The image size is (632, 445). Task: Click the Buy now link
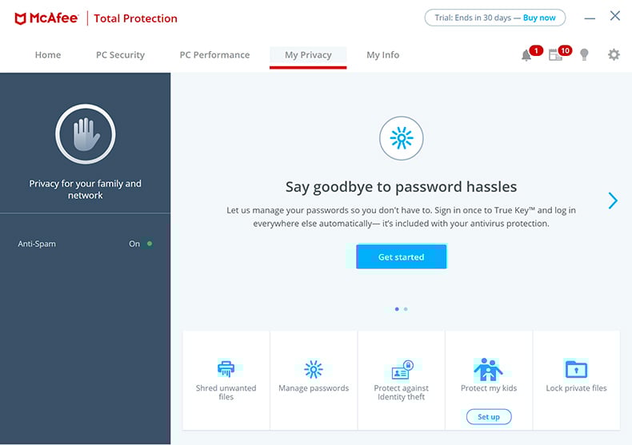coord(539,18)
